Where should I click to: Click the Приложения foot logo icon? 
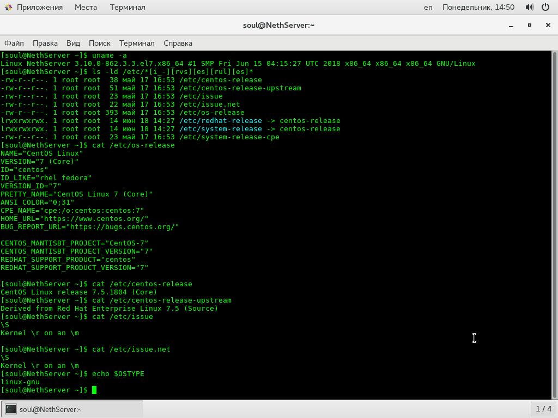point(8,7)
